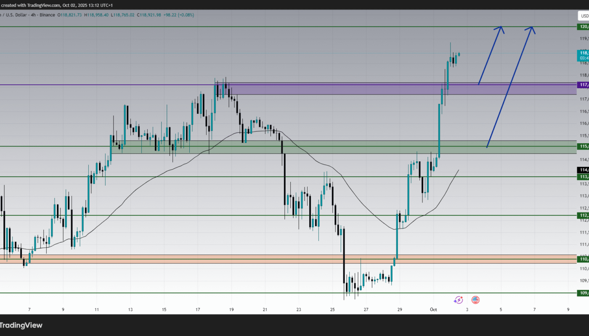Click the US flag economic event icon
589x336 pixels.
pyautogui.click(x=475, y=300)
